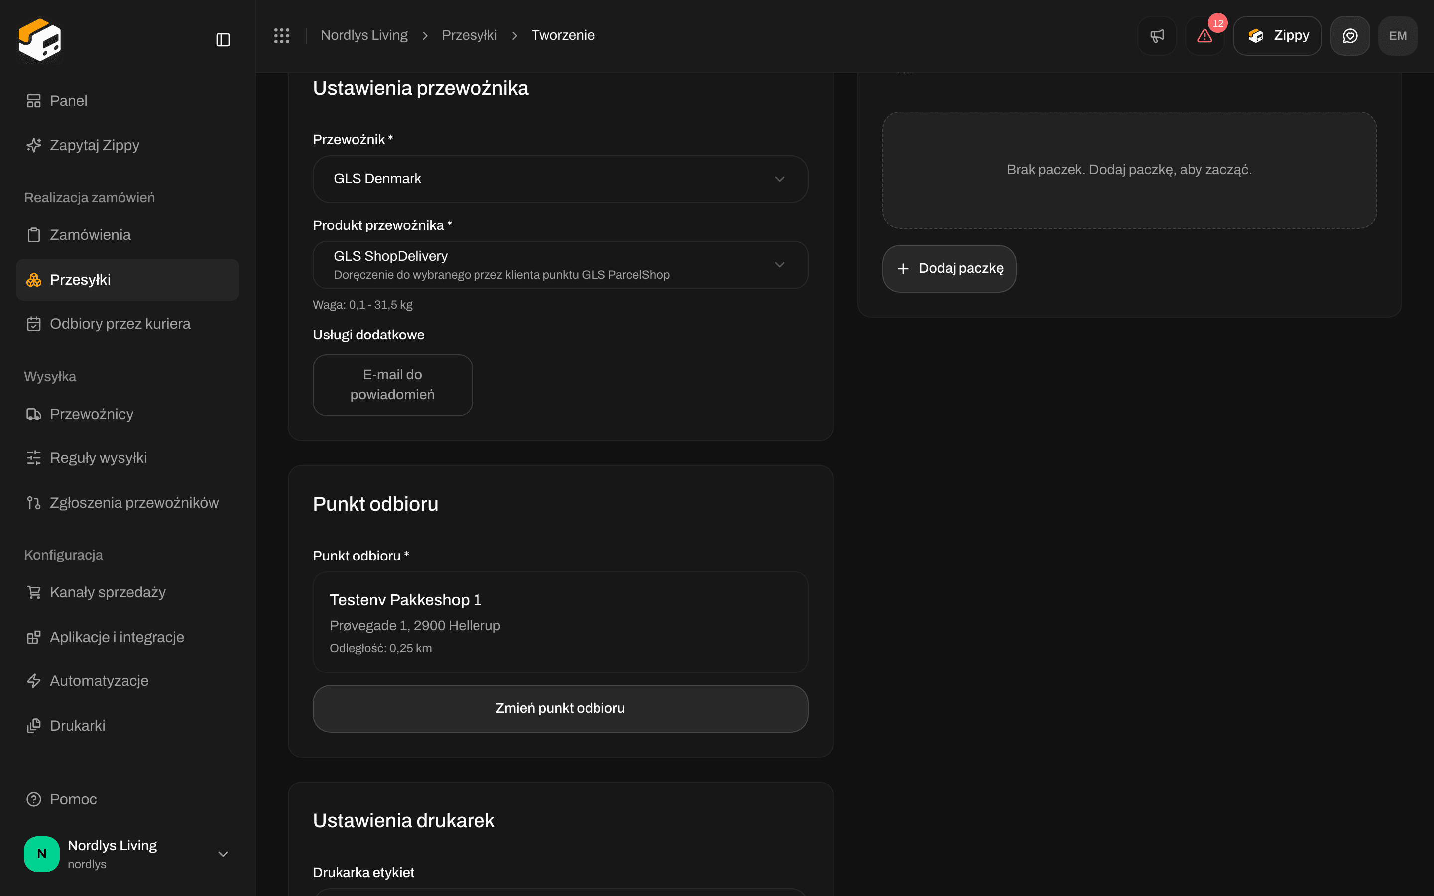Open Pomoc help page
This screenshot has height=896, width=1434.
(x=127, y=799)
